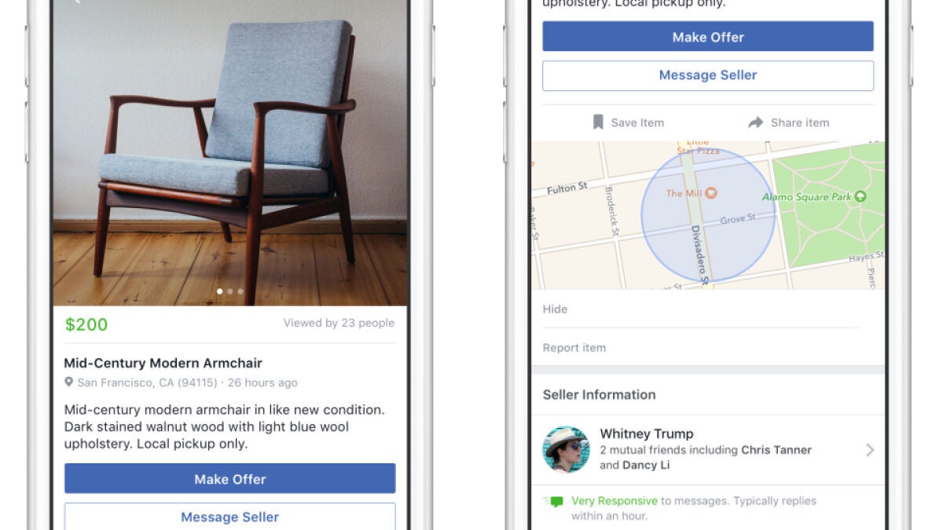Tap Message Seller on the left phone
This screenshot has width=943, height=530.
coord(230,517)
